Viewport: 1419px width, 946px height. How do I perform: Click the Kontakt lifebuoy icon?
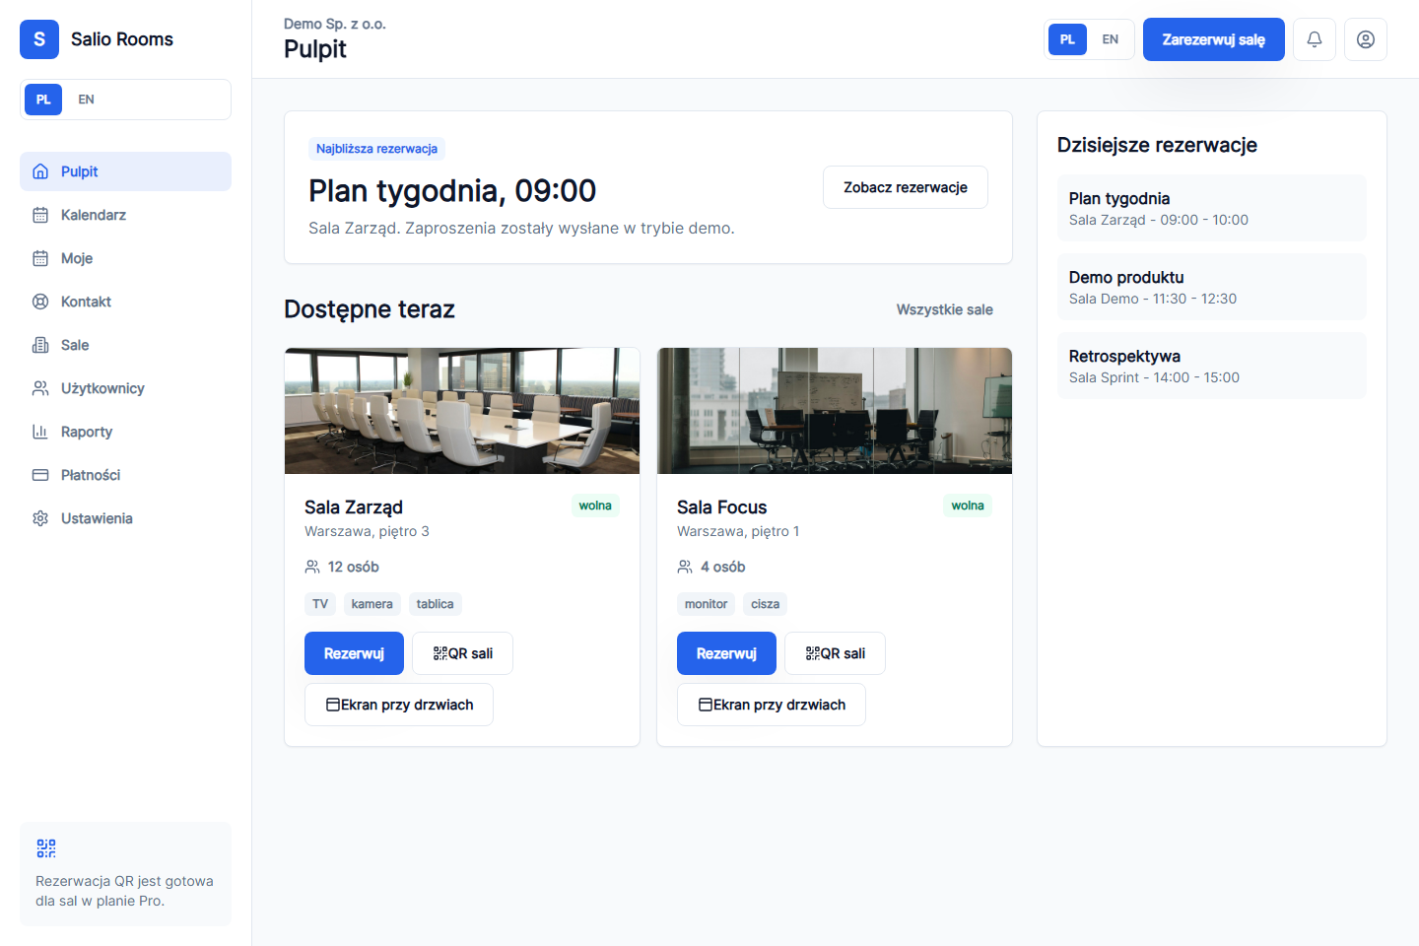pos(40,302)
